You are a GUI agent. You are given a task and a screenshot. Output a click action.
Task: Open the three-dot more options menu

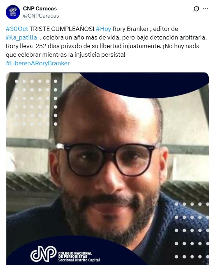205,9
